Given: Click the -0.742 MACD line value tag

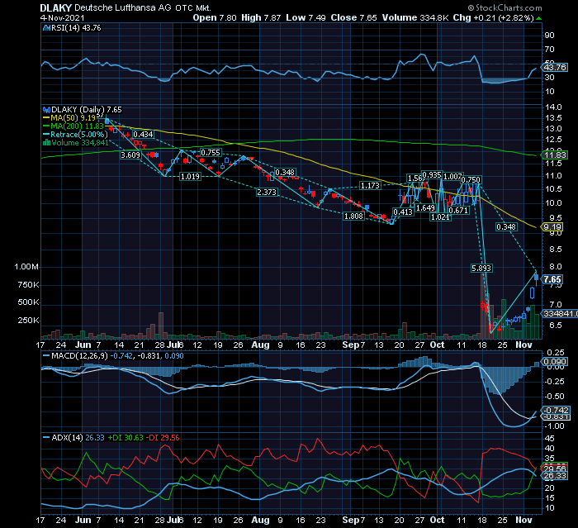Looking at the screenshot, I should coord(556,411).
